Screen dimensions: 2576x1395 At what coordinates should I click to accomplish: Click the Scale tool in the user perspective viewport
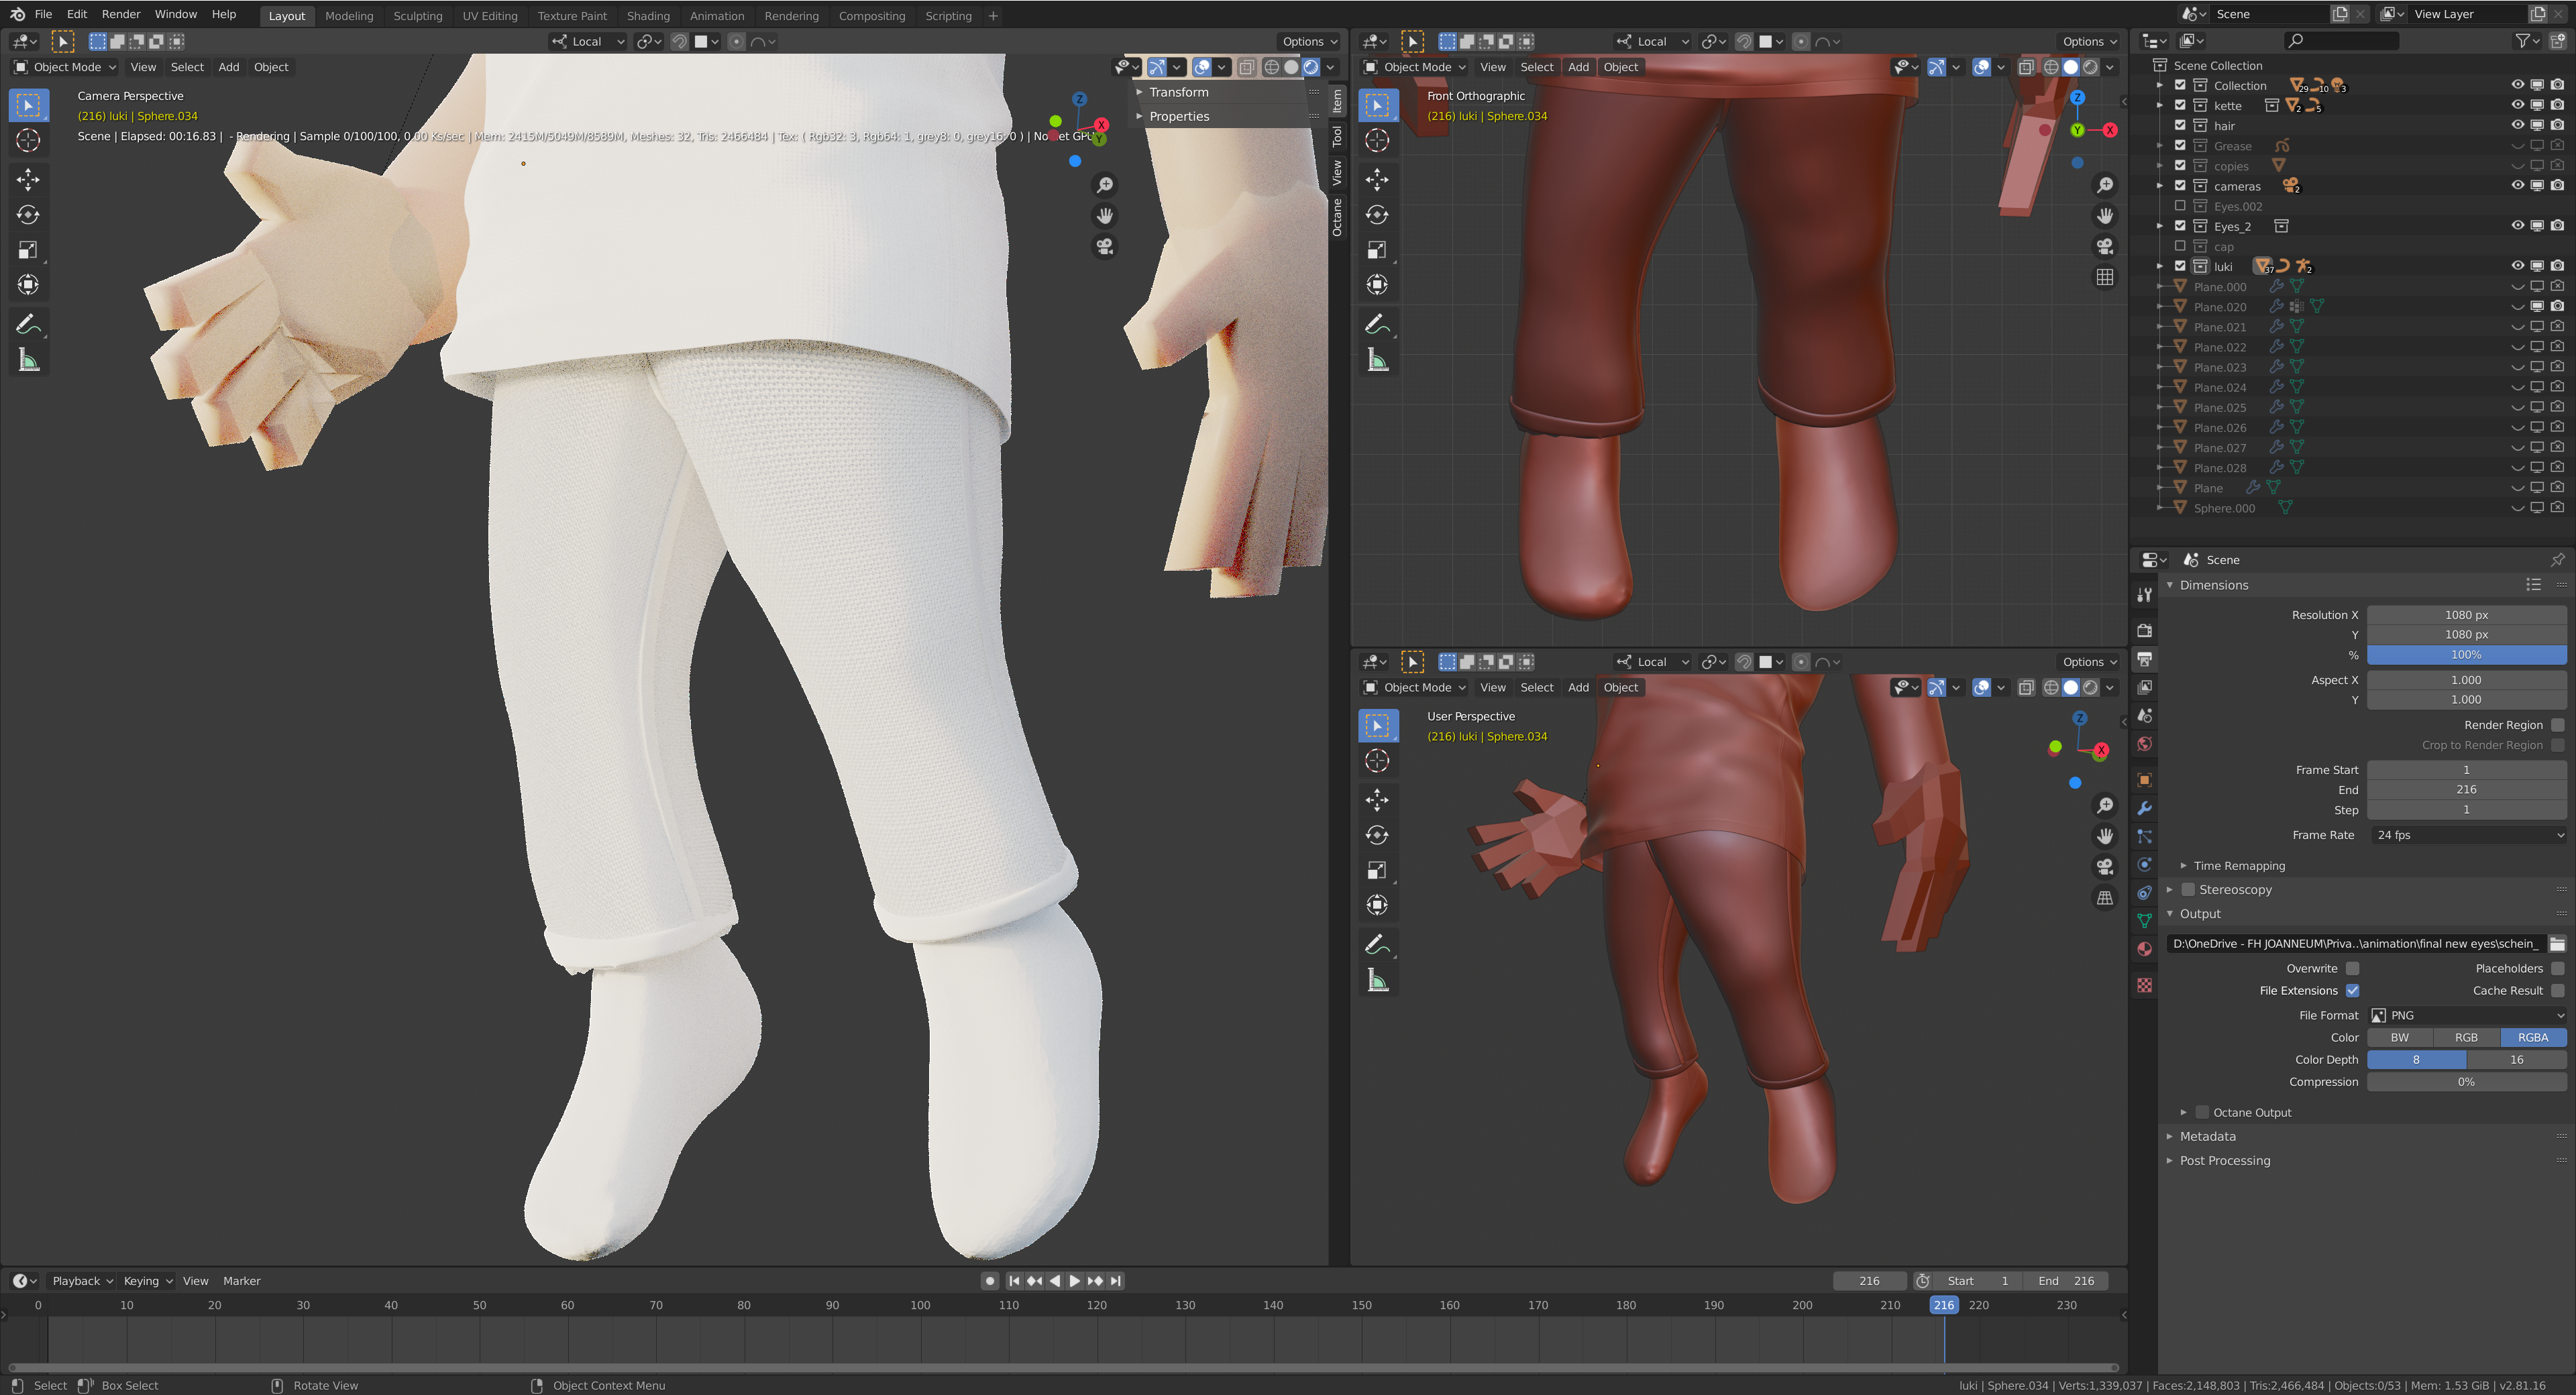tap(1377, 870)
